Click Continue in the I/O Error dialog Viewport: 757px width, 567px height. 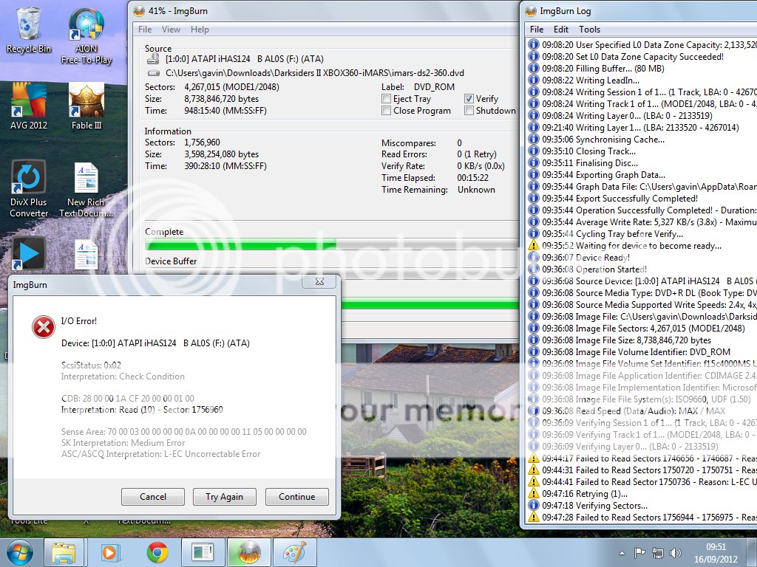click(296, 497)
